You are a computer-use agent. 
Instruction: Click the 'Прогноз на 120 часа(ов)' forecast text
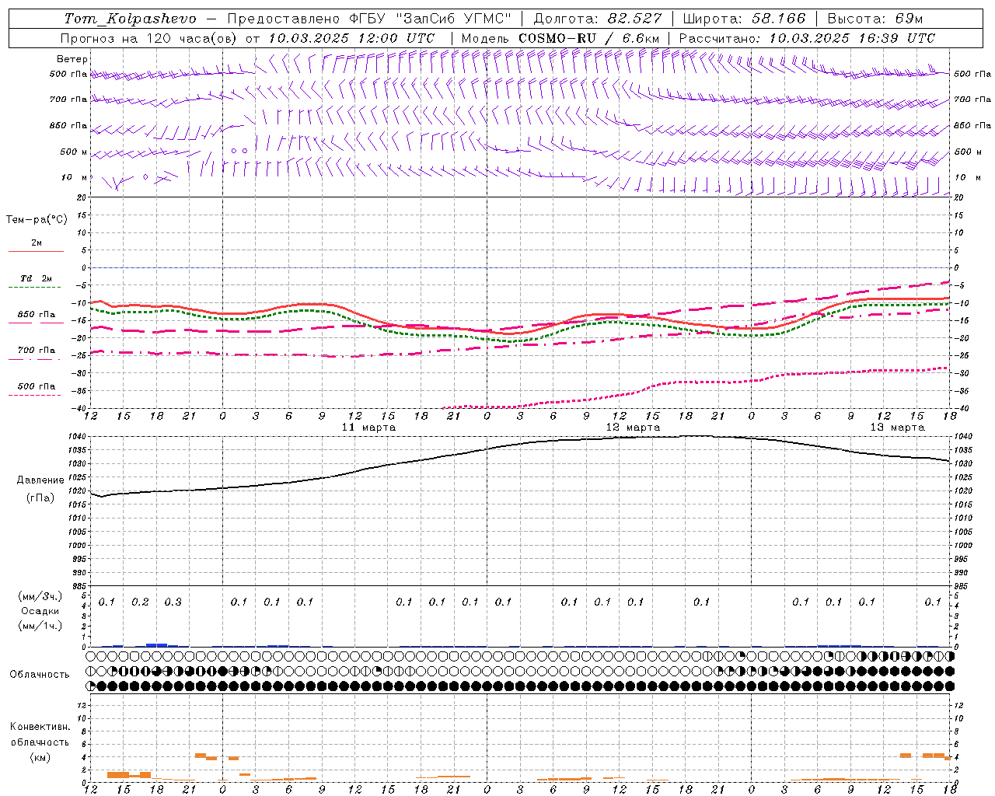[x=150, y=38]
